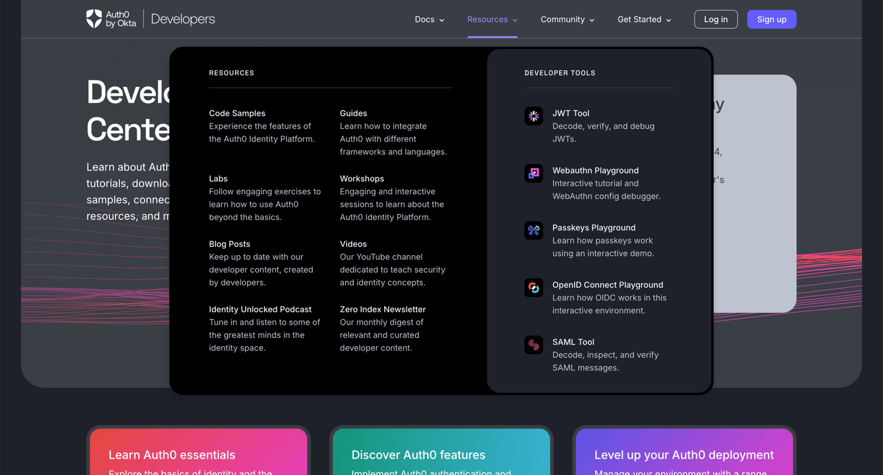The width and height of the screenshot is (883, 475).
Task: Open the Videos resource link
Action: point(353,244)
